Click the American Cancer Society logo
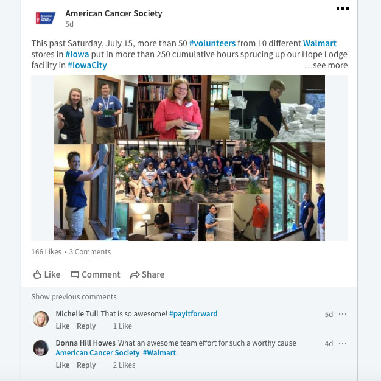Viewport: 381px width, 381px height. tap(46, 18)
